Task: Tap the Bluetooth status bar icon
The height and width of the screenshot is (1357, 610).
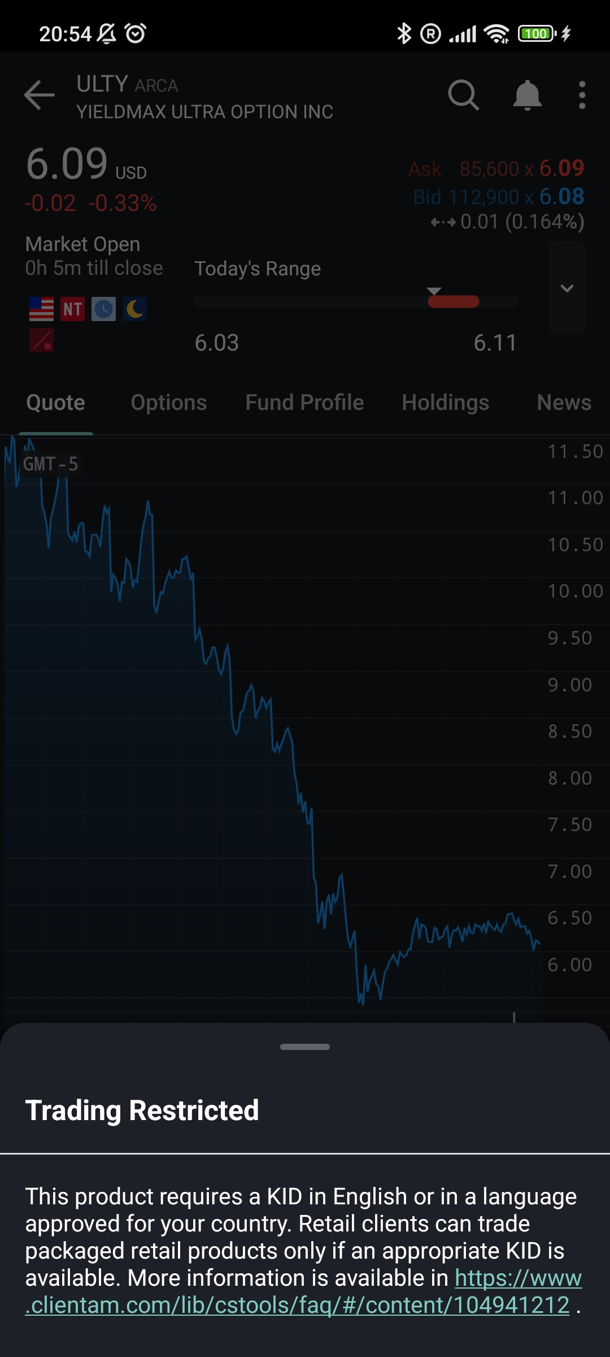Action: 404,33
